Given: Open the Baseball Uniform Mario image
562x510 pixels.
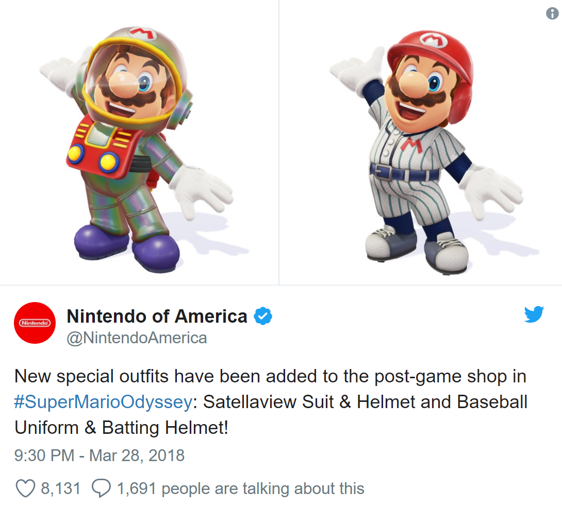Looking at the screenshot, I should pyautogui.click(x=420, y=143).
